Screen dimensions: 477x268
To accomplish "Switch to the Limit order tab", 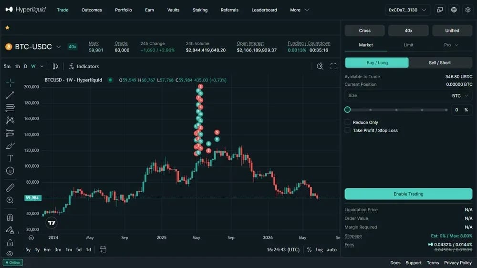I will (408, 45).
